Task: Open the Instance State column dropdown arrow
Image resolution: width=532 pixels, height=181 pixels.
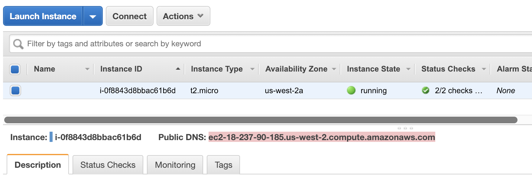Action: pos(408,69)
